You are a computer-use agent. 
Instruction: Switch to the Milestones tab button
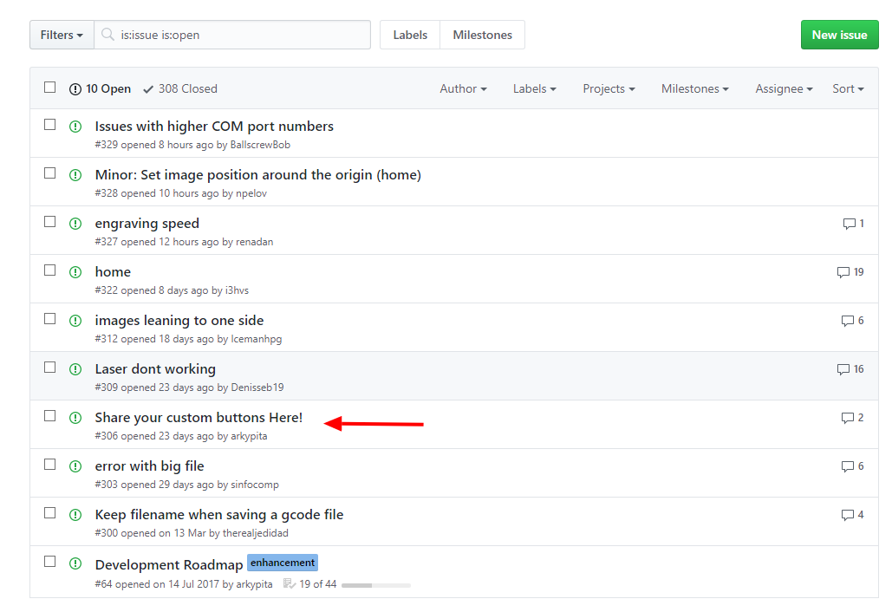482,36
